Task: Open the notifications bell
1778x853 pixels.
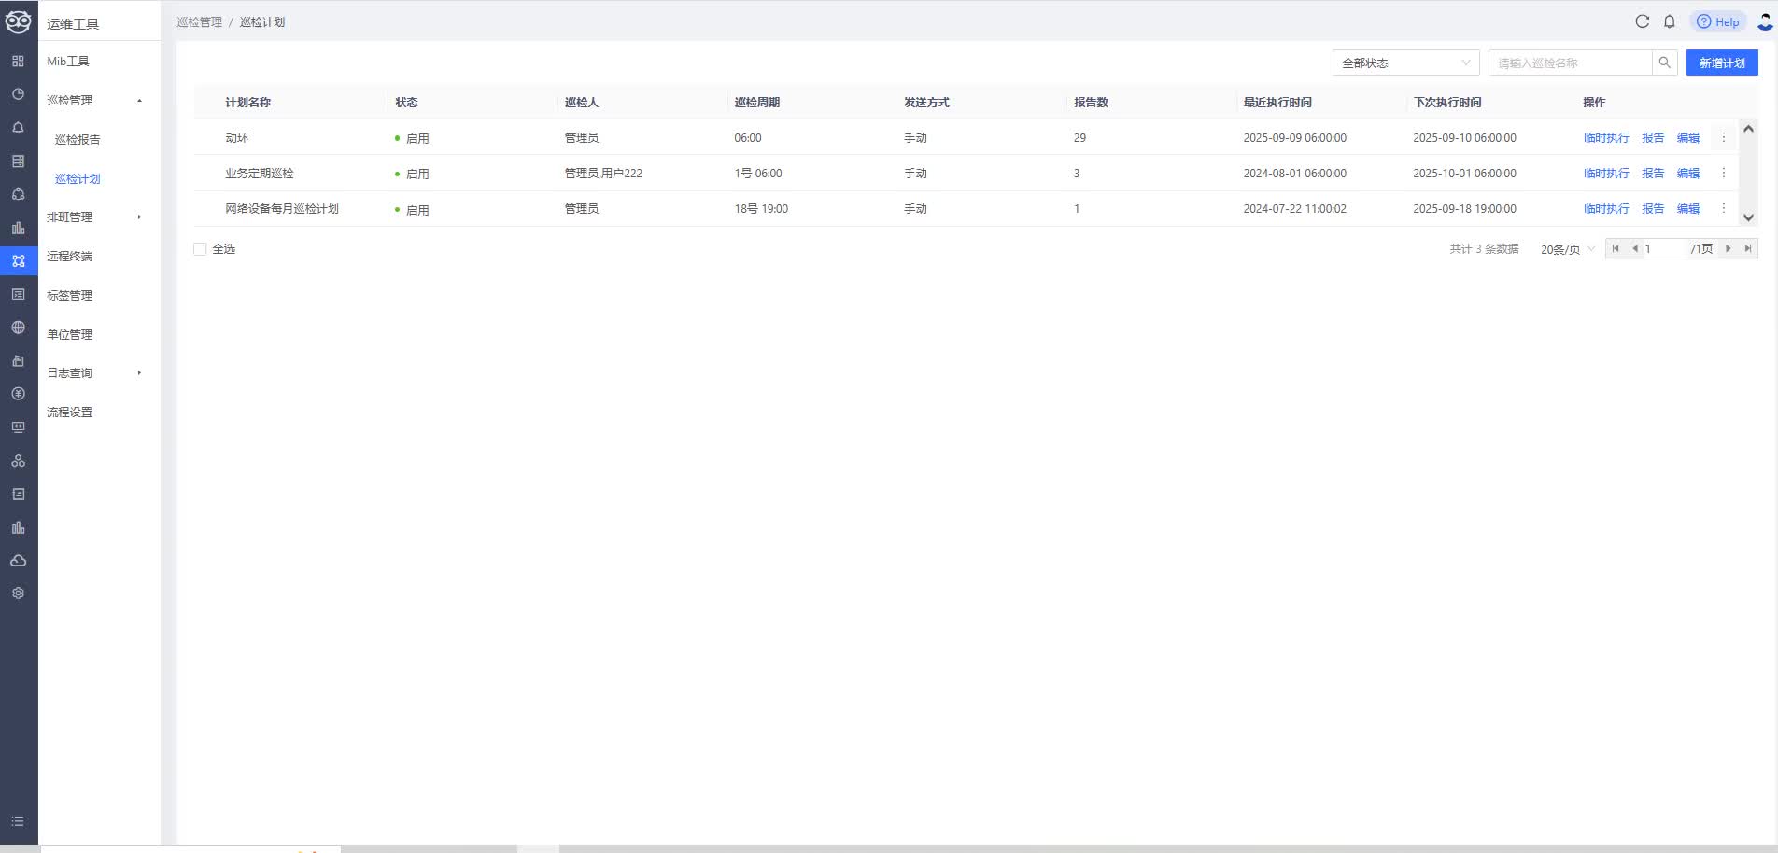Action: (x=1670, y=21)
